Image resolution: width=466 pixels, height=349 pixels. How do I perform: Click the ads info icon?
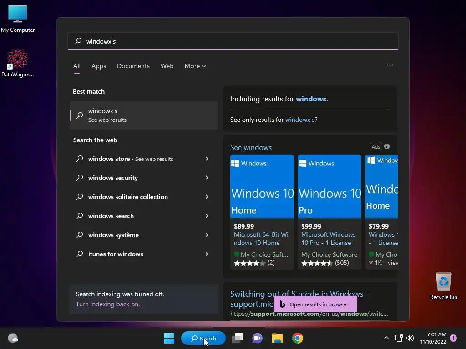click(387, 146)
